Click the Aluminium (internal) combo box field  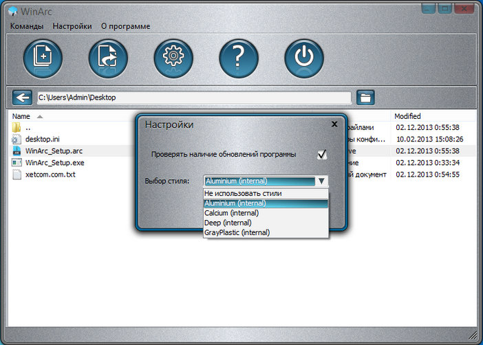pyautogui.click(x=259, y=181)
